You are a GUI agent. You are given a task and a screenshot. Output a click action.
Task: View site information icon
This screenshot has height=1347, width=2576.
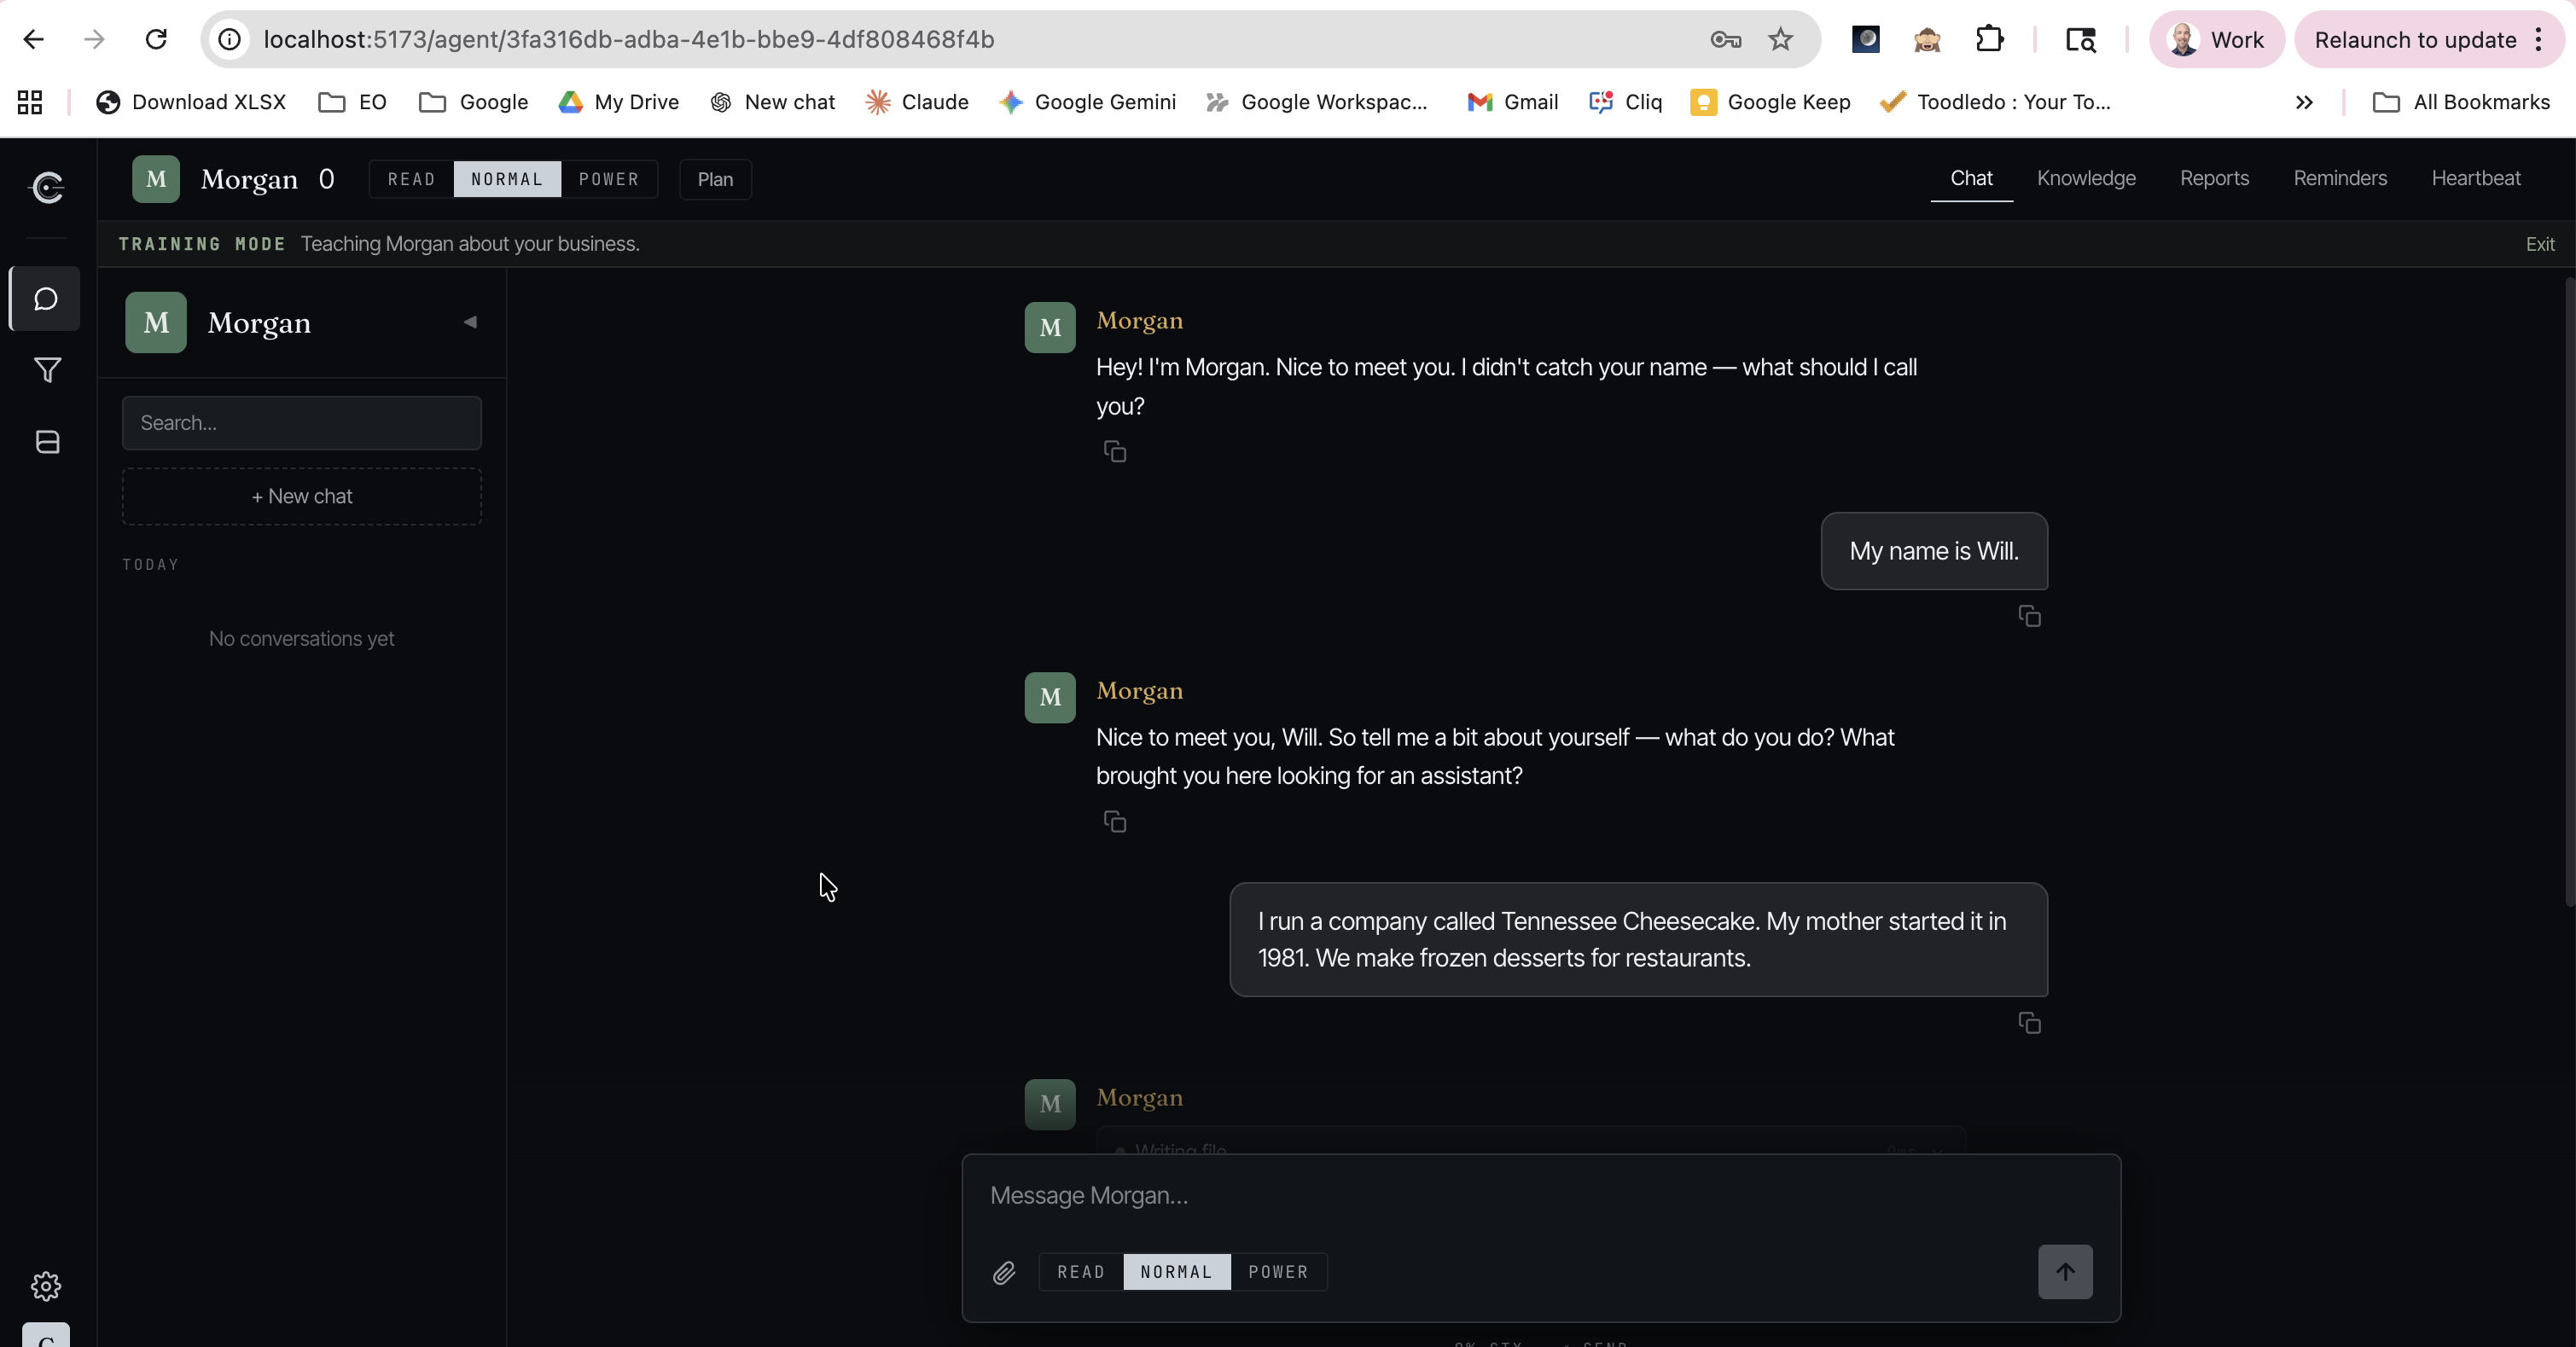[x=230, y=39]
